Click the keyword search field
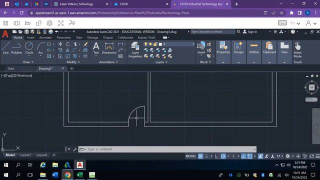Screen dimensions: 320x180 (213, 31)
